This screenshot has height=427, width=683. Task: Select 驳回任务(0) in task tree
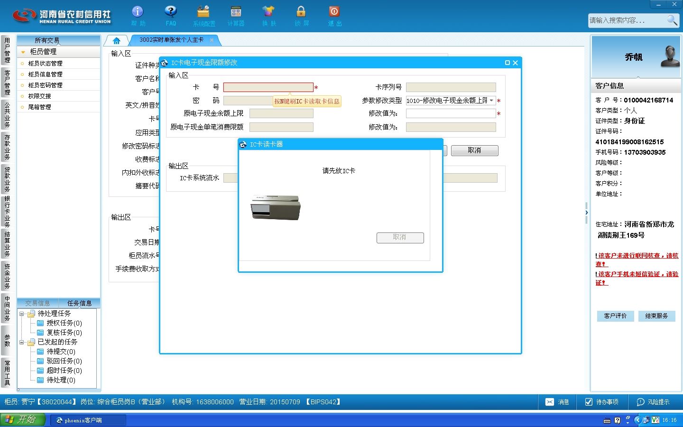(64, 361)
